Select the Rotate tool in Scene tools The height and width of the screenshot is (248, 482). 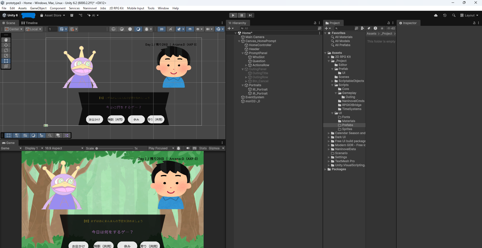pos(6,50)
